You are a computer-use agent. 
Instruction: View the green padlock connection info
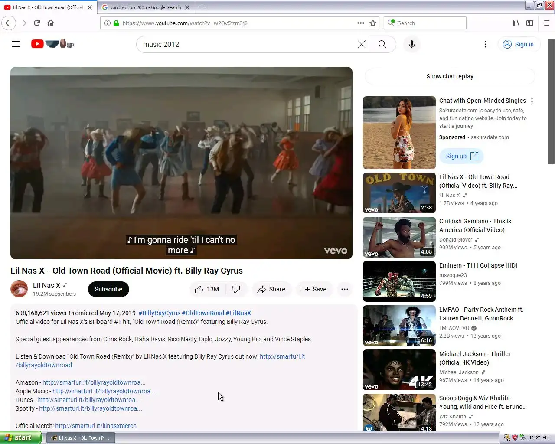(116, 23)
